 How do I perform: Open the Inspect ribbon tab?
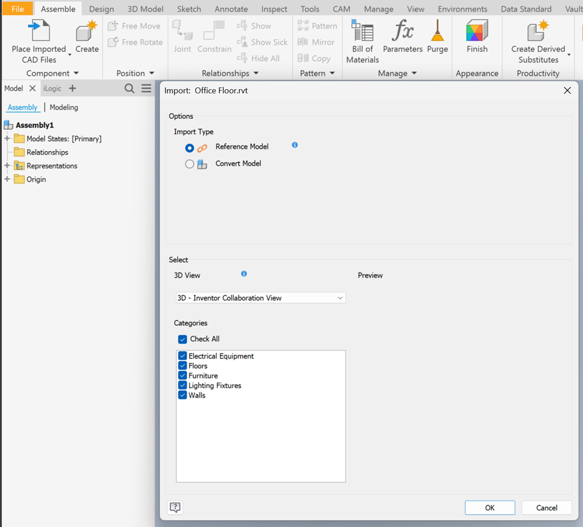[x=274, y=9]
